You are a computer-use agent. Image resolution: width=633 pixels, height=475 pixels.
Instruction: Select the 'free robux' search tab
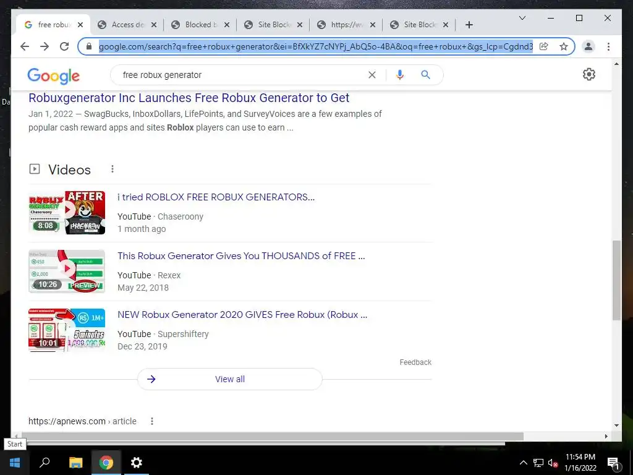[53, 25]
